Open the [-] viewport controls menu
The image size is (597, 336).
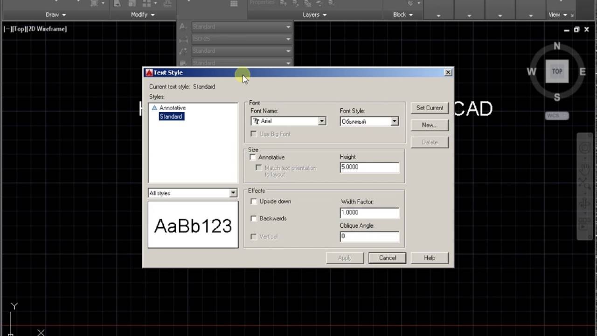tap(7, 29)
